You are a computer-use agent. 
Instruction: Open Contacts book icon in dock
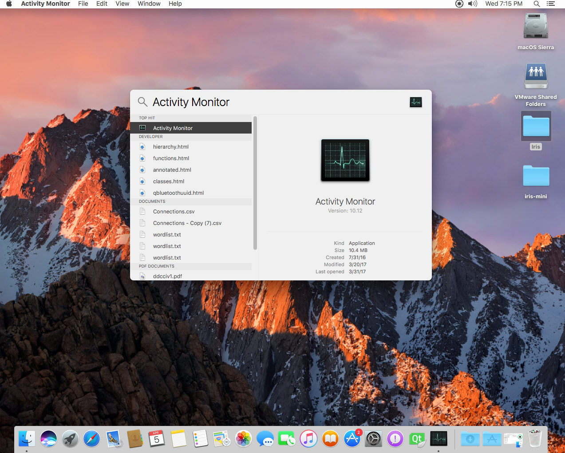135,439
